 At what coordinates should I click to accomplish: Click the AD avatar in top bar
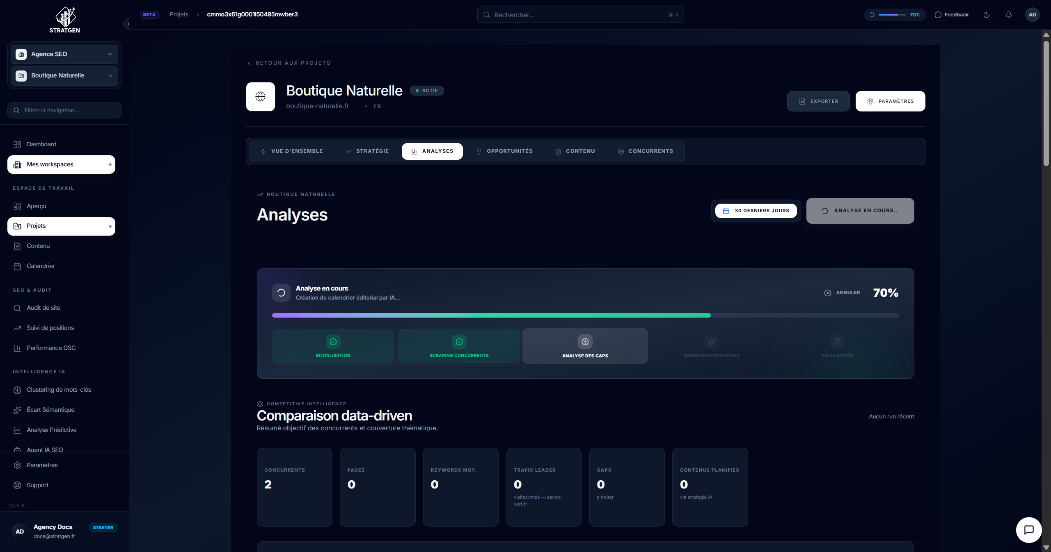click(x=1032, y=15)
